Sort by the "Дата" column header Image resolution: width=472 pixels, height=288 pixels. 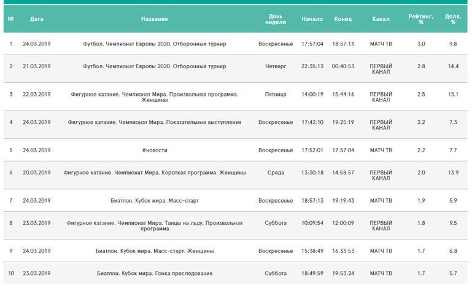point(37,19)
